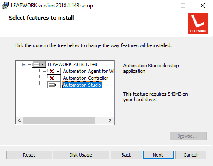Go Back to the previous setup step

127,155
